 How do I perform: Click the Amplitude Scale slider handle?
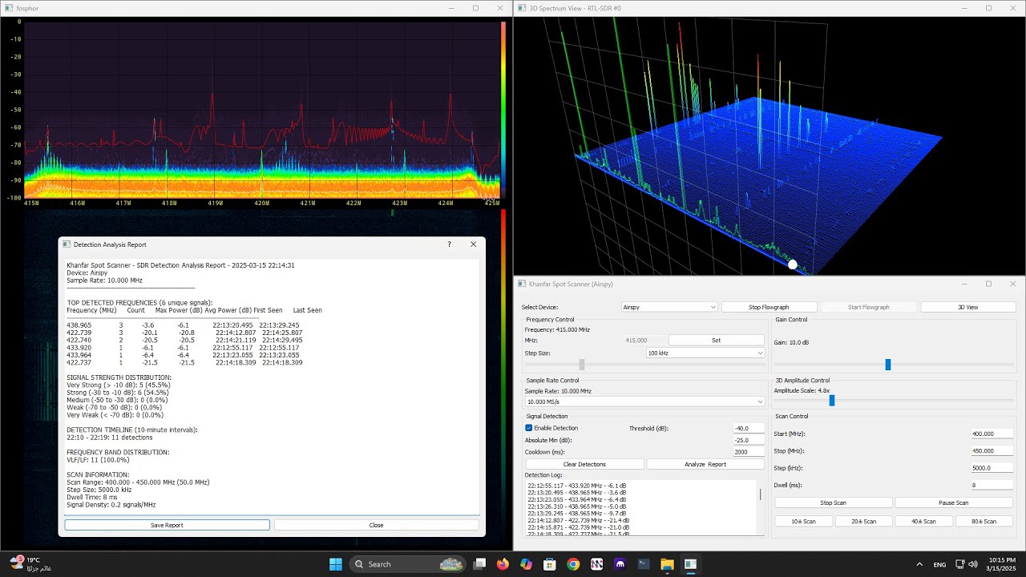click(x=832, y=400)
